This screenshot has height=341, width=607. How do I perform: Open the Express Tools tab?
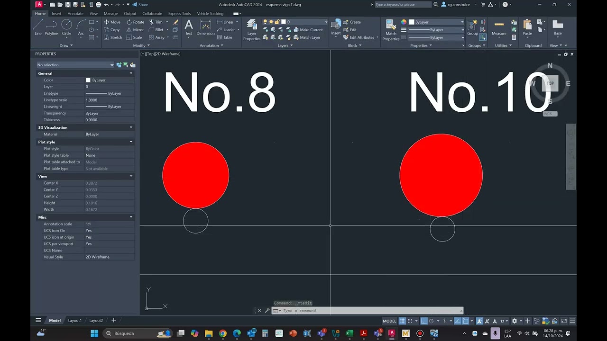pyautogui.click(x=179, y=14)
